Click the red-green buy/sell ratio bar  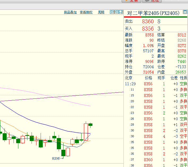[156, 17]
